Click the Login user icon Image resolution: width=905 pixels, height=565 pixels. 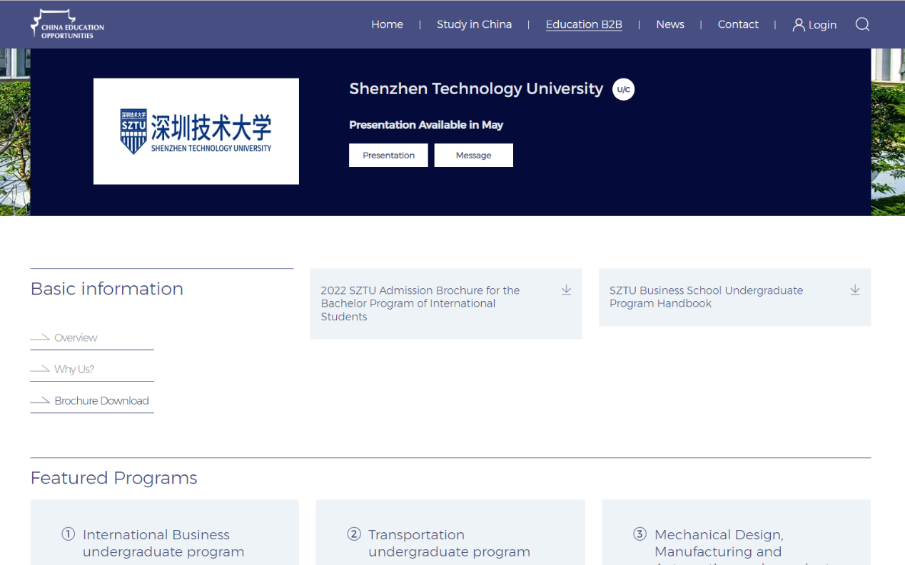[x=799, y=25]
